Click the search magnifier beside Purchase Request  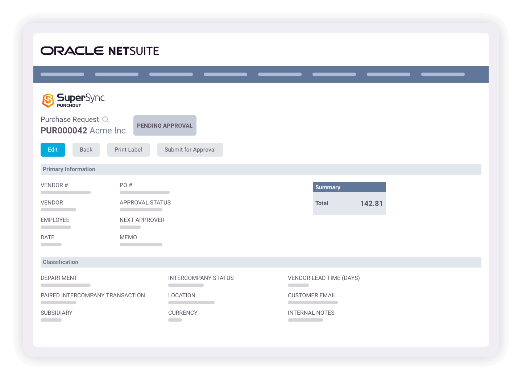pos(105,119)
